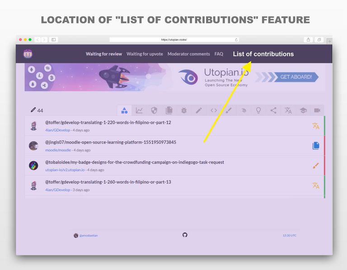Screen dimensions: 347x270
Task: Select the translations filter icon in toolbar
Action: tap(288, 110)
